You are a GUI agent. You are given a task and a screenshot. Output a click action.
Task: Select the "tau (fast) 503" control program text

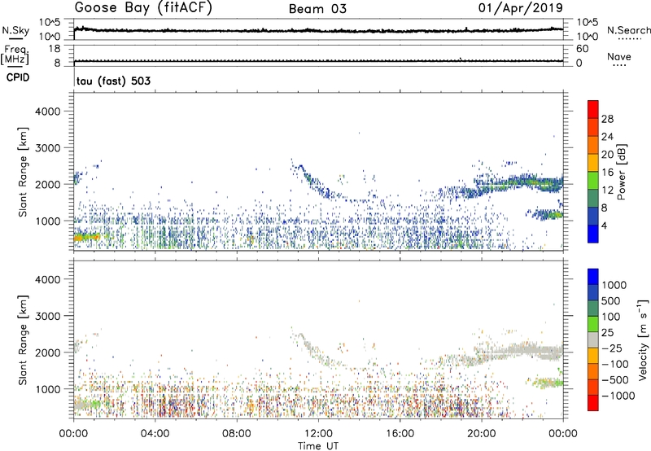click(113, 81)
